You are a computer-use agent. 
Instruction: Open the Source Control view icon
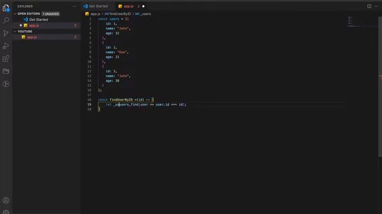6,33
